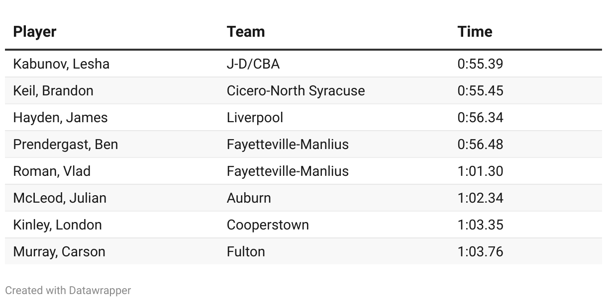Viewport: 607px width, 302px height.
Task: Click the Liverpool team cell
Action: point(255,118)
